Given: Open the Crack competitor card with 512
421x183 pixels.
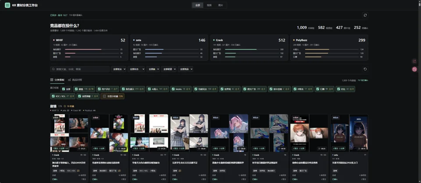Looking at the screenshot, I should pos(249,48).
